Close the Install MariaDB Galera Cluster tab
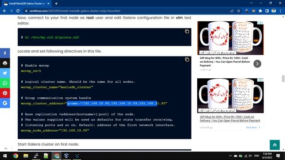285x160 pixels. (x=49, y=4)
